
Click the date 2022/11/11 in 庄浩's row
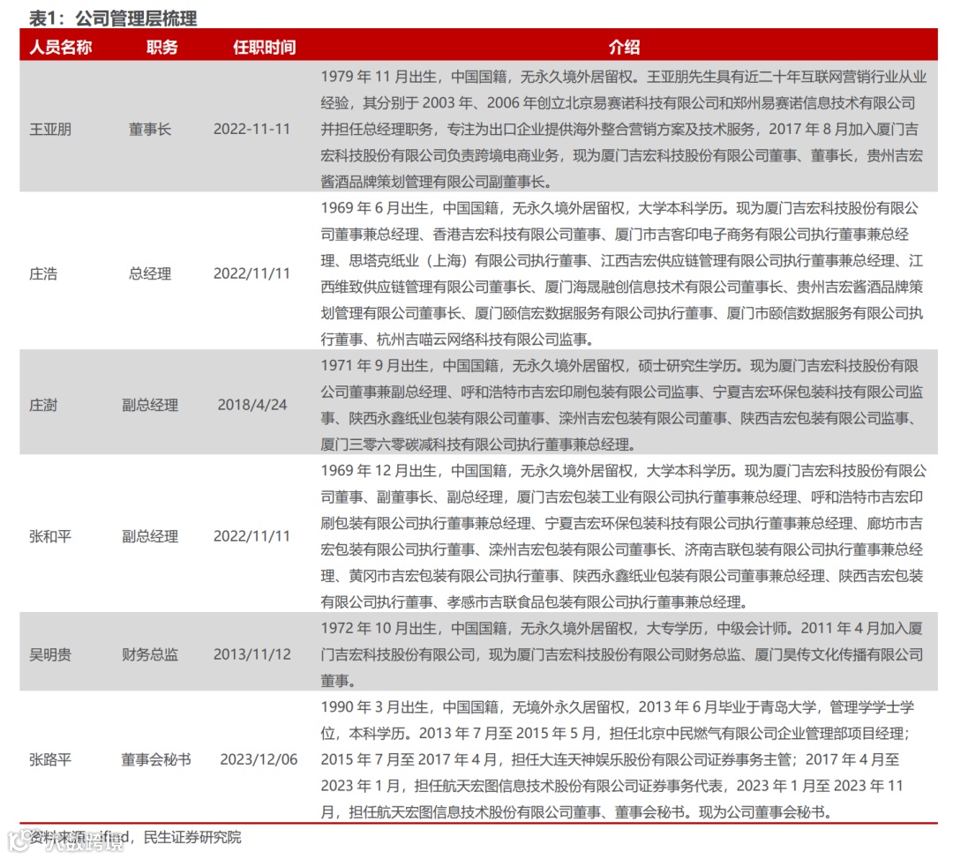pyautogui.click(x=251, y=273)
